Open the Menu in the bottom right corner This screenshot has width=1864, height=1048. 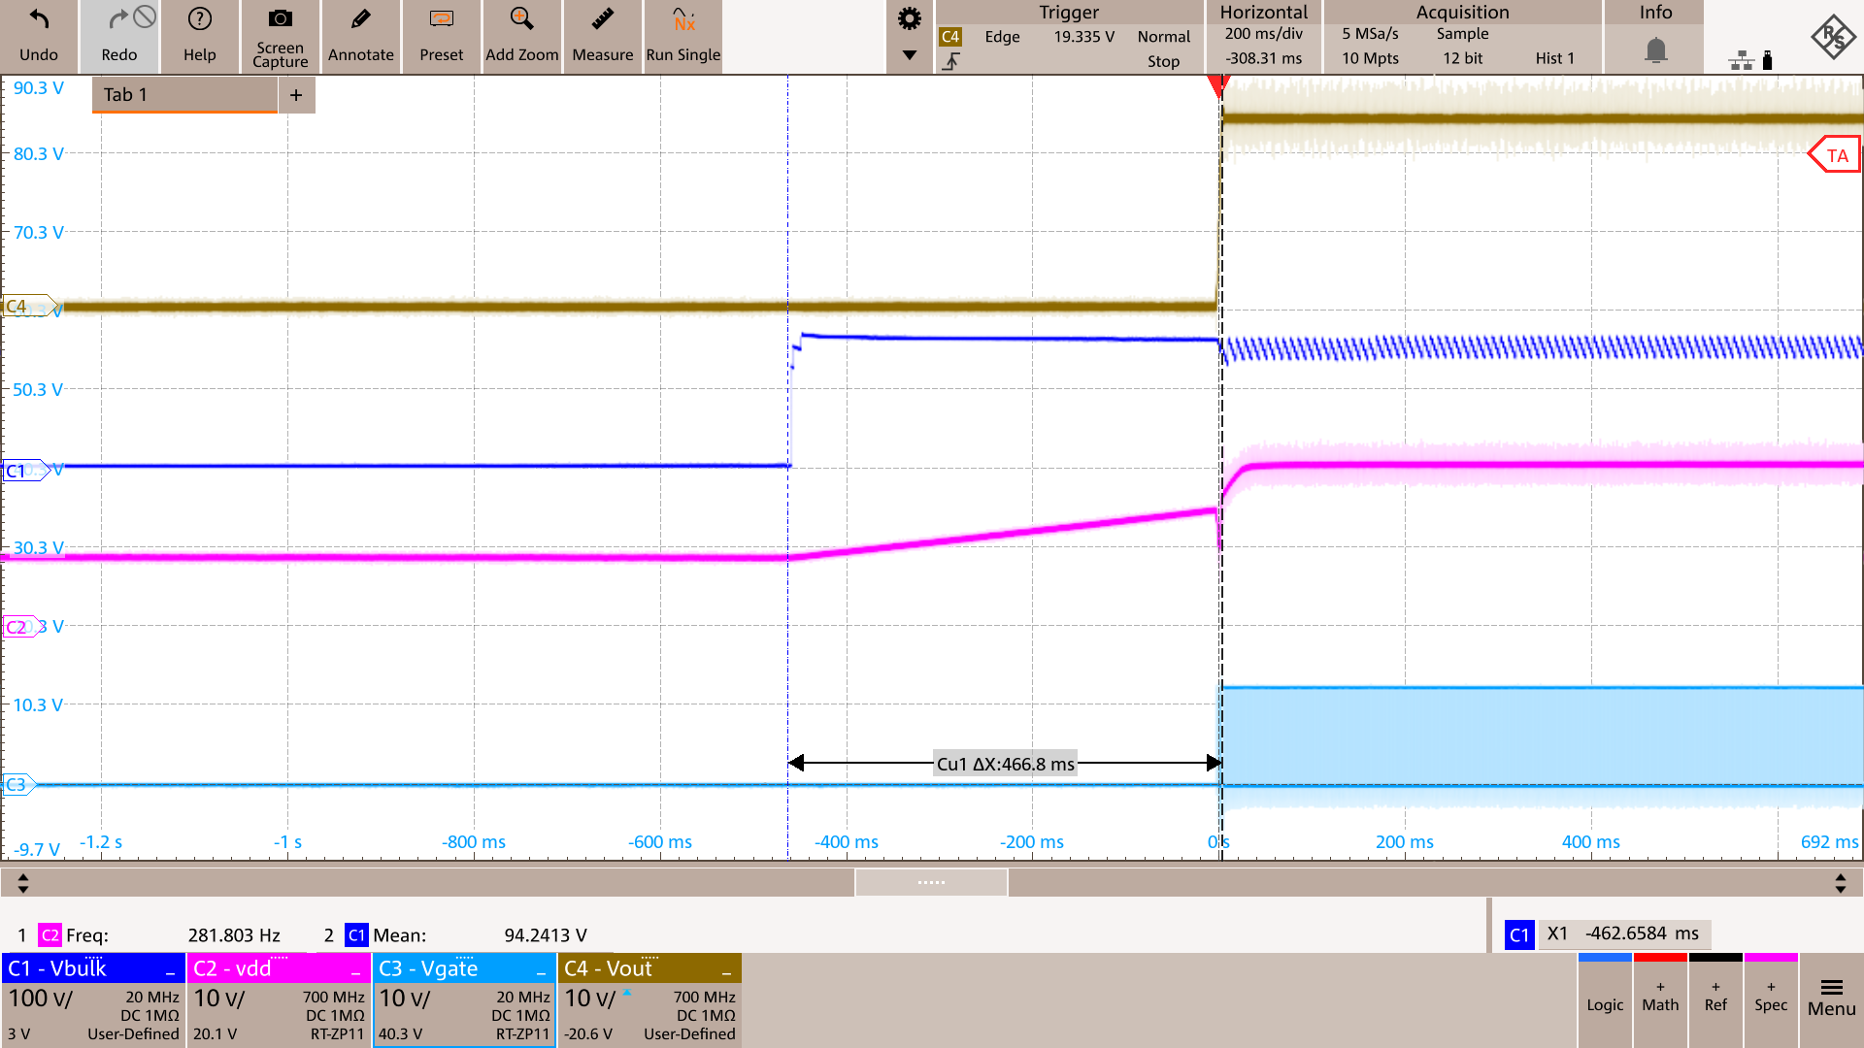(1831, 999)
